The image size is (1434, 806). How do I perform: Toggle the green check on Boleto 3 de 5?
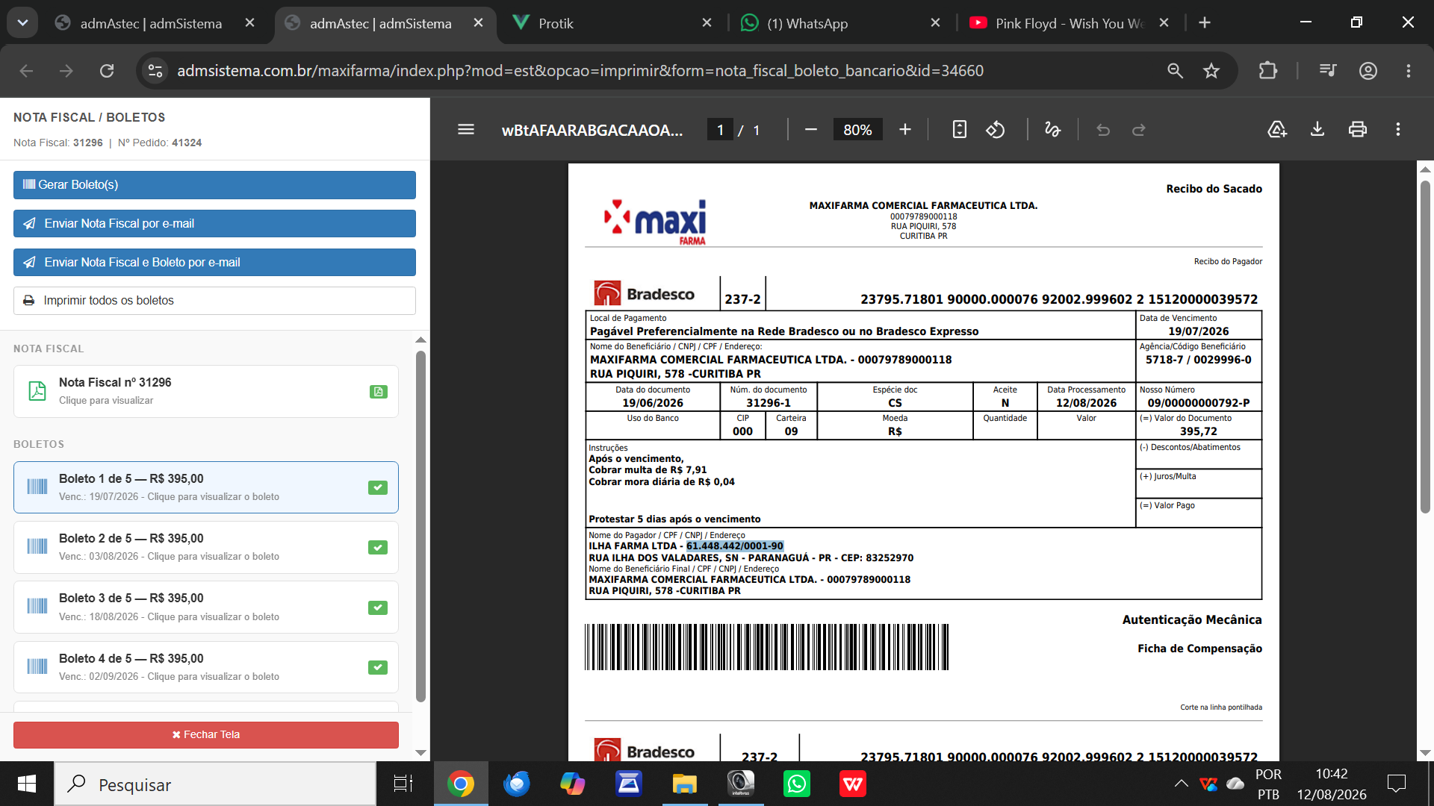pos(378,607)
